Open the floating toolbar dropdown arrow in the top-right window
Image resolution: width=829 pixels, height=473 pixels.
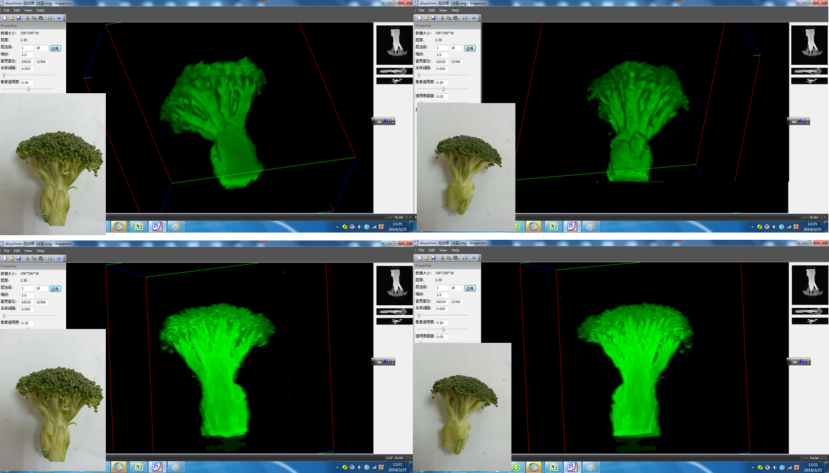[807, 122]
